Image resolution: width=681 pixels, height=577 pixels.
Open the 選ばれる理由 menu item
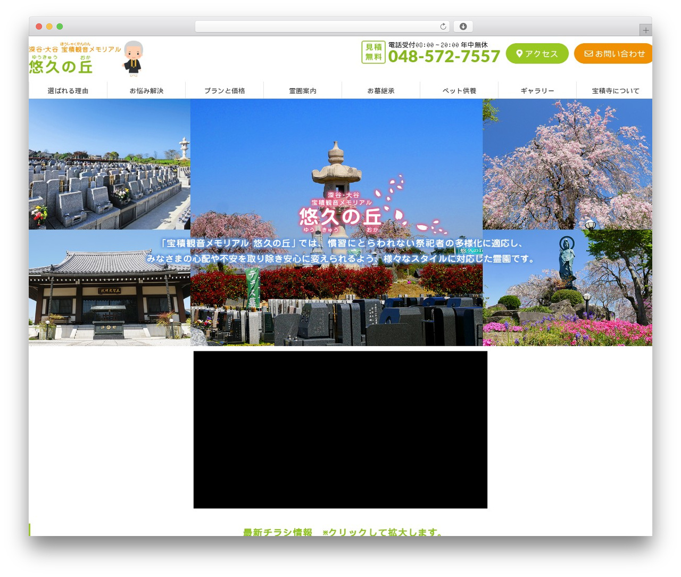pos(68,90)
